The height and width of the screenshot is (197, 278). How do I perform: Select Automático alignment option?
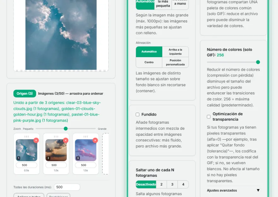coord(149,52)
